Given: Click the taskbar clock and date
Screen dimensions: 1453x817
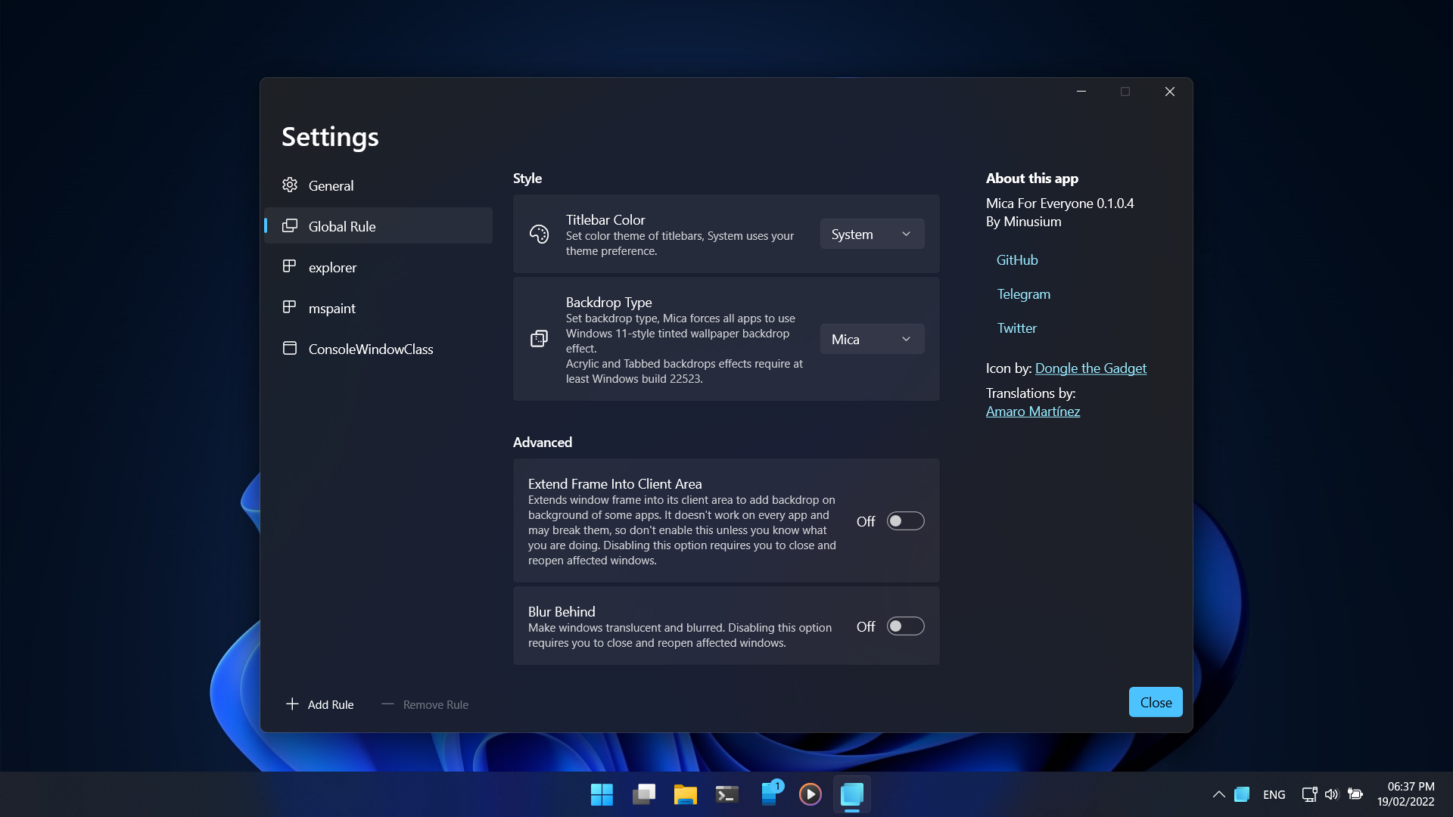Looking at the screenshot, I should [1405, 794].
